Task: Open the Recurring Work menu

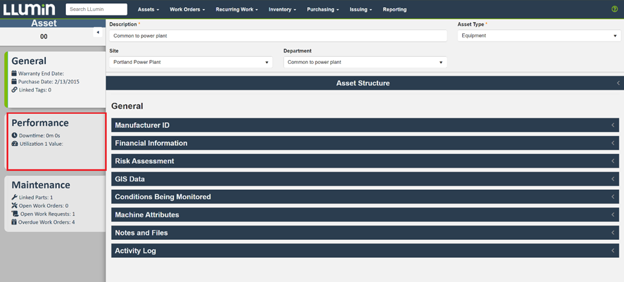Action: point(237,10)
